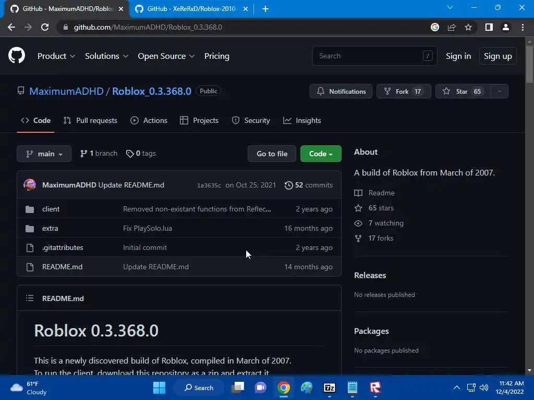
Task: Click the Notifications button
Action: [x=341, y=91]
